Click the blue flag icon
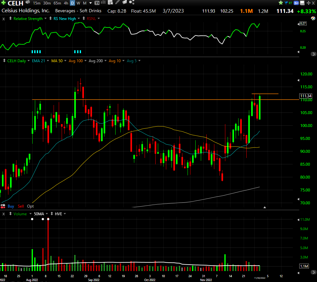This screenshot has height=282, width=317. point(286,3)
